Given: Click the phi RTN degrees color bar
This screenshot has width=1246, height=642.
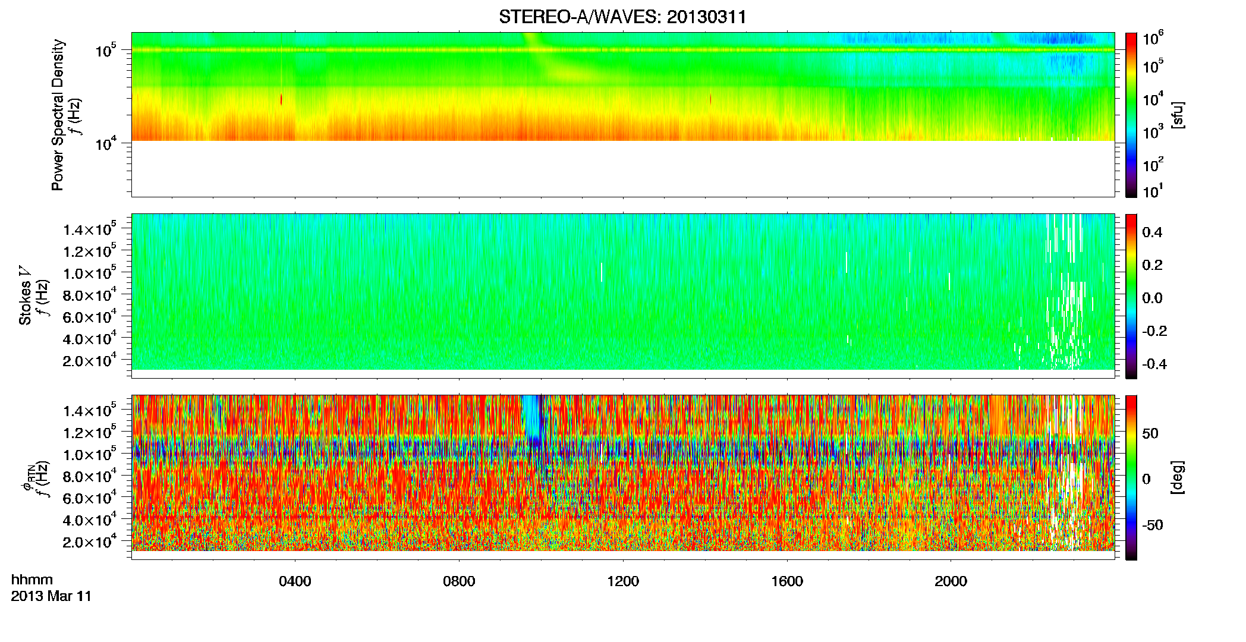Looking at the screenshot, I should point(1131,477).
